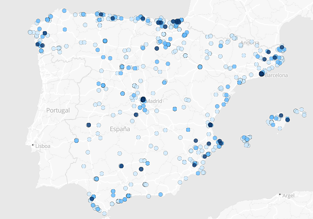
Task: Click the Argel city label
Action: (288, 196)
